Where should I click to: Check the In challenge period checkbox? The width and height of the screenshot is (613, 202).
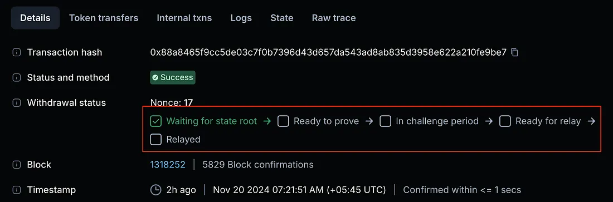click(386, 121)
